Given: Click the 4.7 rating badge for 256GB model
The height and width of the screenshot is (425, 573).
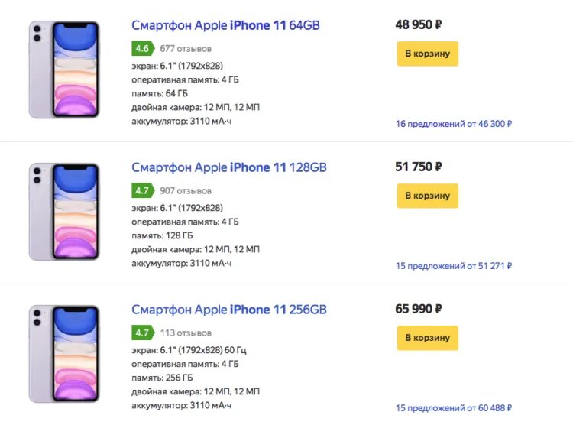Looking at the screenshot, I should tap(142, 333).
